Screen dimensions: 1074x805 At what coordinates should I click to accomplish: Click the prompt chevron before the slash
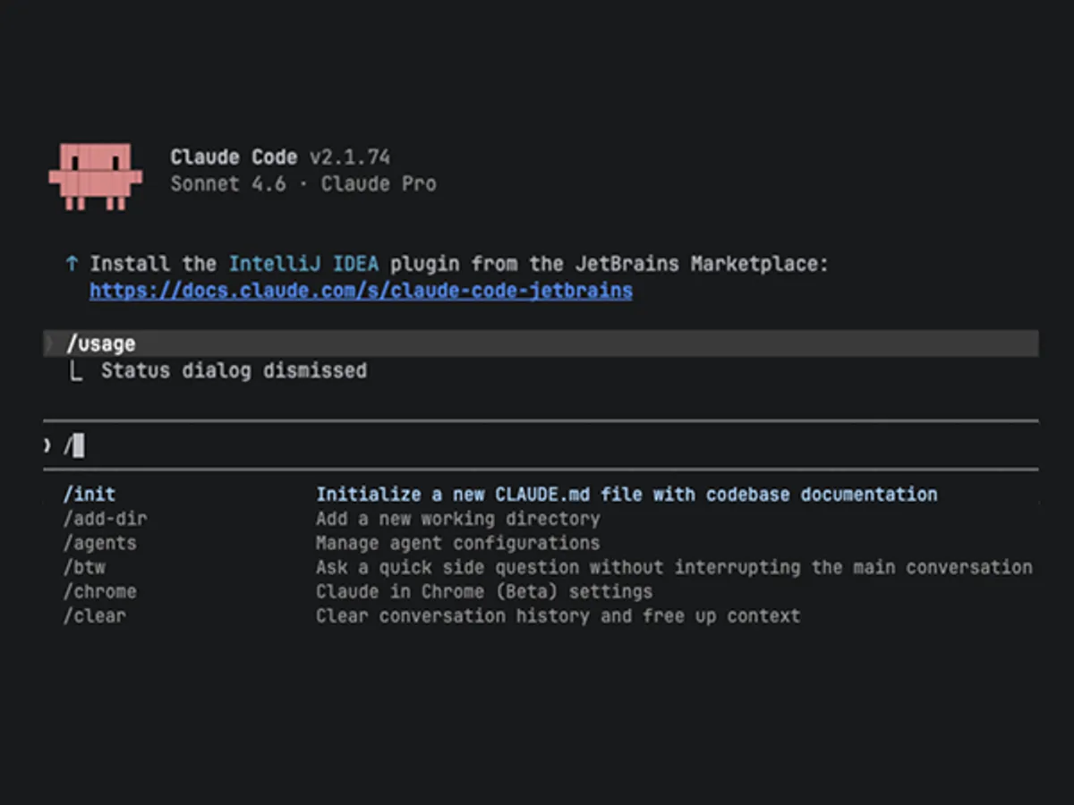click(47, 445)
